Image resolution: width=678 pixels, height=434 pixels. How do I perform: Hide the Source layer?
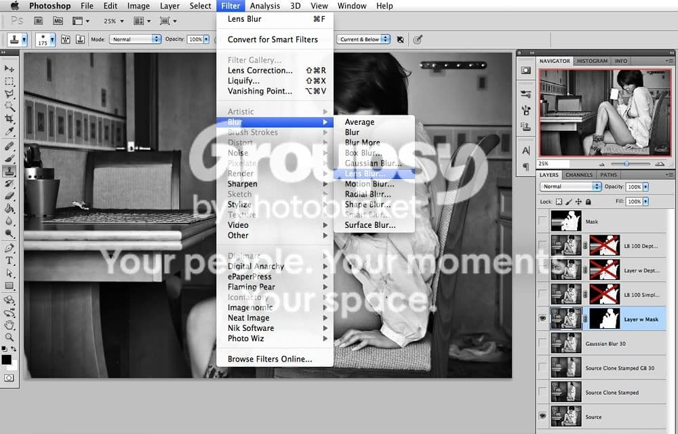click(542, 416)
